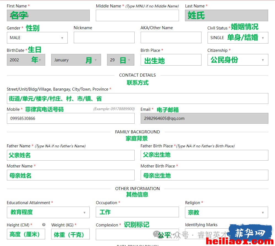Image resolution: width=275 pixels, height=246 pixels.
Task: Open the Gender dropdown showing MALE
Action: coord(37,38)
